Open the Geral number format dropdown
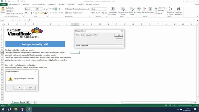199x112 pixels. pyautogui.click(x=106, y=9)
